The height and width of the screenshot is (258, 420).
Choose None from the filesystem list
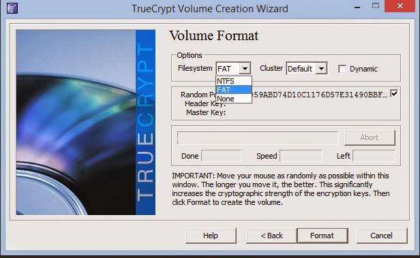click(x=234, y=99)
